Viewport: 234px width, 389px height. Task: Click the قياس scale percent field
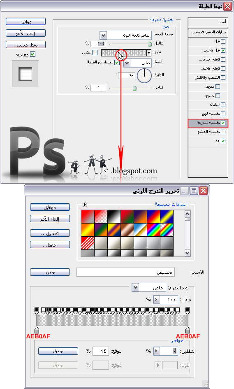98,88
